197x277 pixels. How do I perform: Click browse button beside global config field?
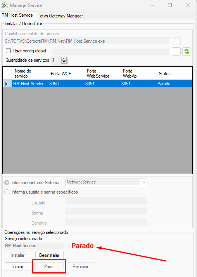click(x=176, y=52)
